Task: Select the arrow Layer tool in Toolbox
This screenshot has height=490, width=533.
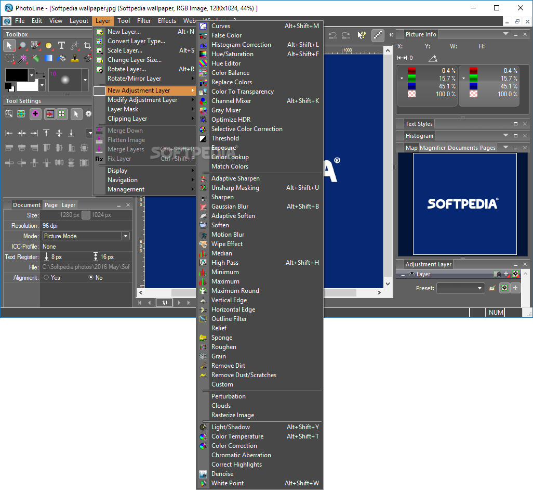Action: point(9,45)
